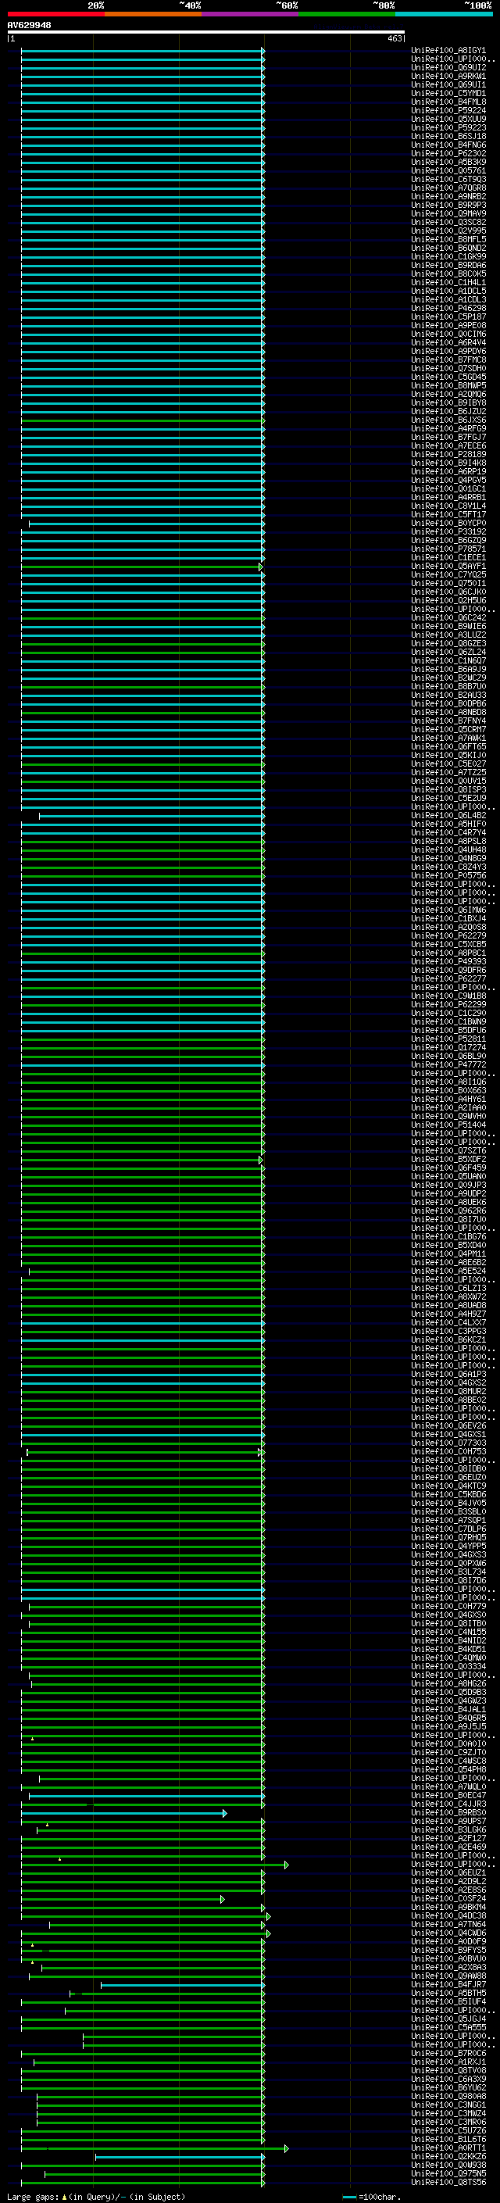Click the Large gaps legend text

click(x=33, y=2197)
